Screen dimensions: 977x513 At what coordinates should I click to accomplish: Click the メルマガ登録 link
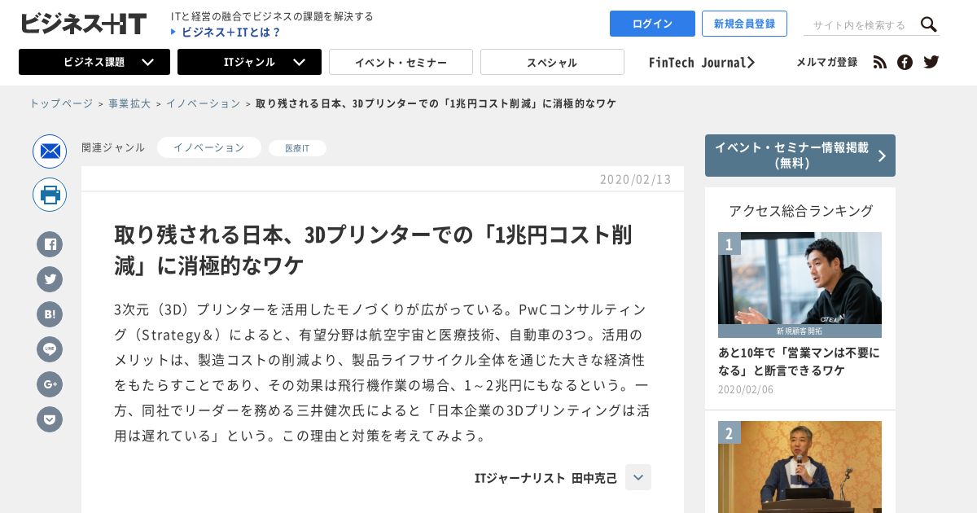point(826,62)
